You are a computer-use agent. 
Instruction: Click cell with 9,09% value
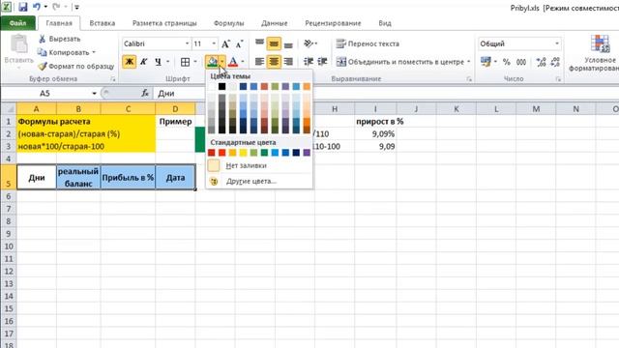click(375, 133)
